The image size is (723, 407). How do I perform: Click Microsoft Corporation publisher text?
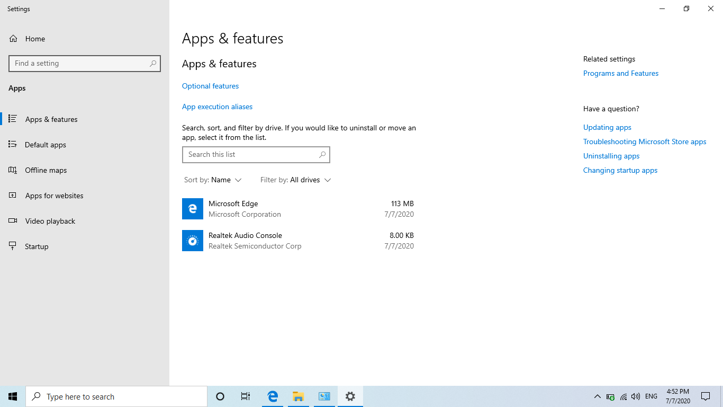[x=245, y=214]
